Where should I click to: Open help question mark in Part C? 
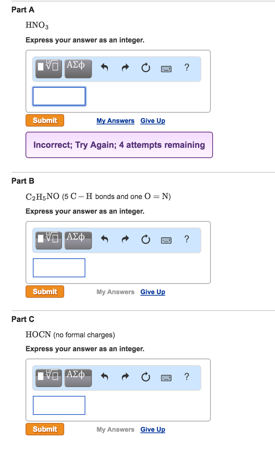(187, 376)
